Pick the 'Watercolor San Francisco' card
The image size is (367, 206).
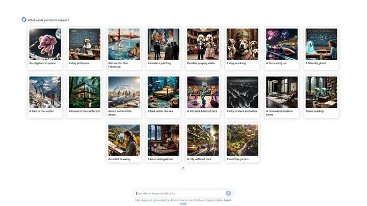(124, 47)
